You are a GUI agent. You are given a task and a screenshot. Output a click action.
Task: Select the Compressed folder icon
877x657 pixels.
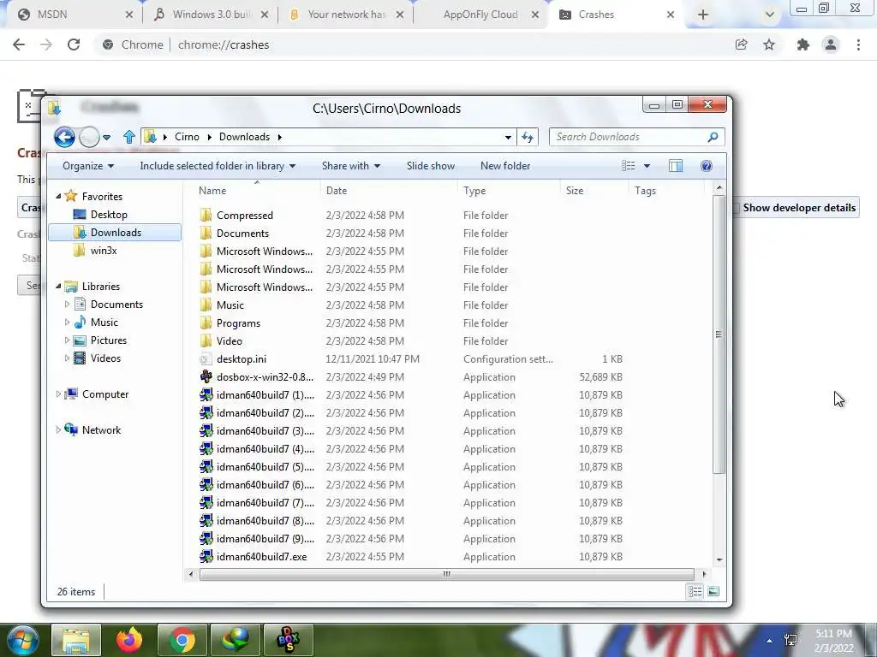pyautogui.click(x=206, y=215)
